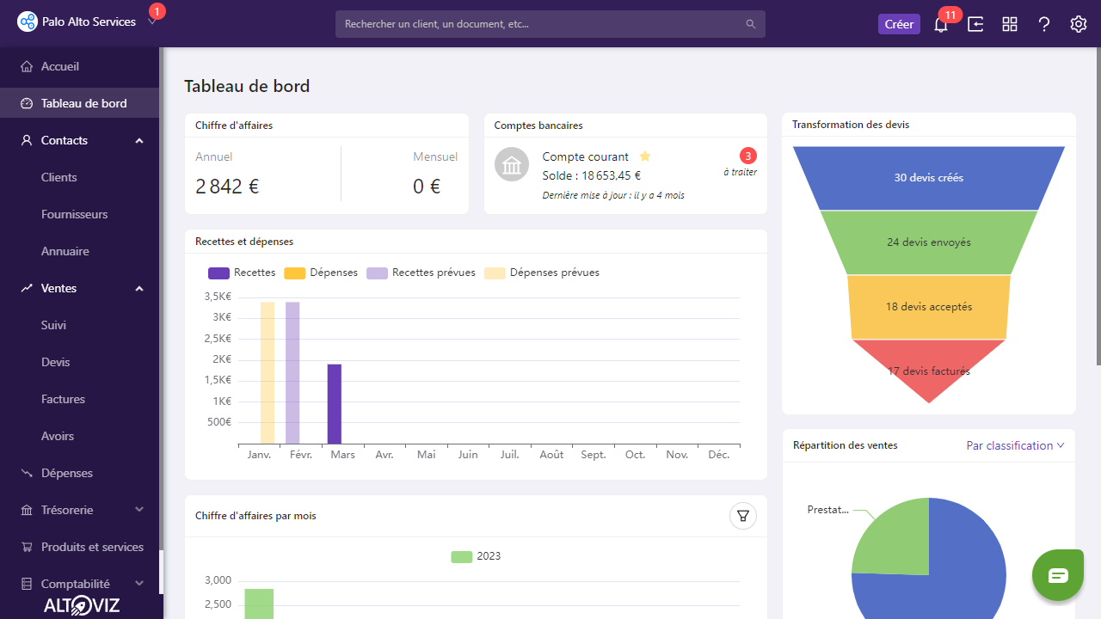Toggle the 2023 series legend entry
The image size is (1101, 619).
click(476, 556)
